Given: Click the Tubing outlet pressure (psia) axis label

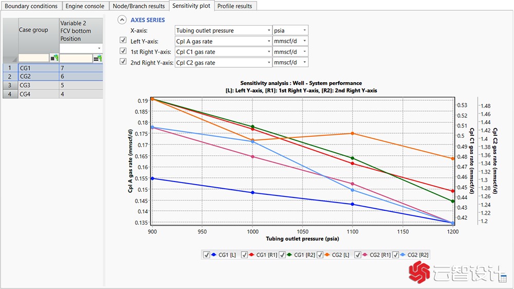Looking at the screenshot, I should tap(302, 239).
